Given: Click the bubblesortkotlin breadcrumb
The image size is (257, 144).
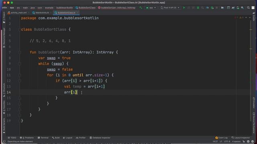Looking at the screenshot, I should 65,8.
